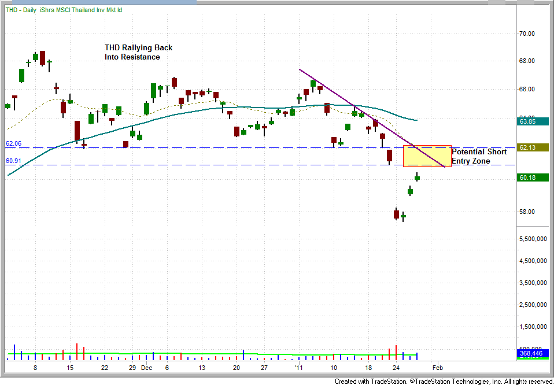
Task: Select the 62.06 resistance level label
Action: click(13, 143)
